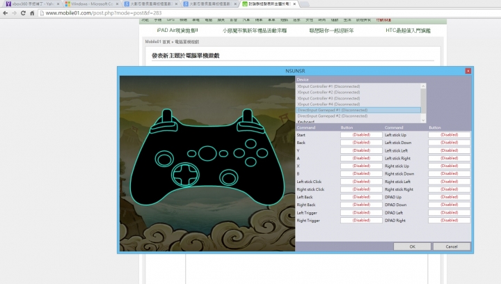Set the button for DPAD Up
The width and height of the screenshot is (501, 284).
point(450,197)
